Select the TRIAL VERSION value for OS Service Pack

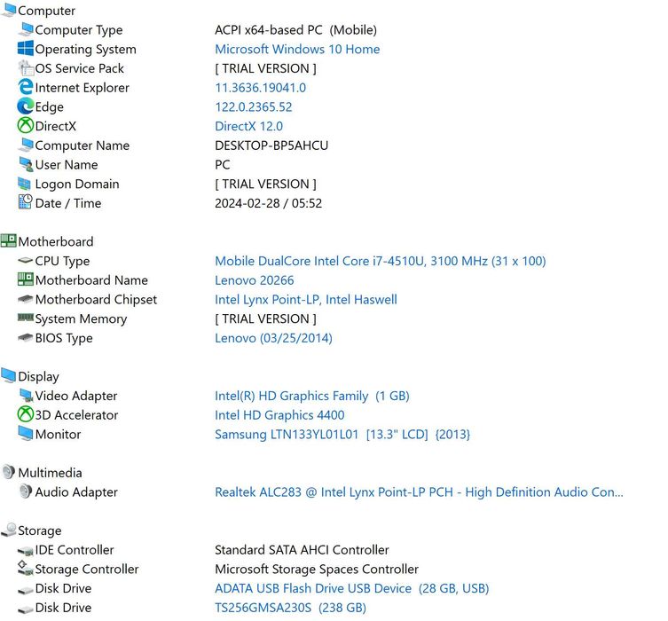[x=266, y=68]
